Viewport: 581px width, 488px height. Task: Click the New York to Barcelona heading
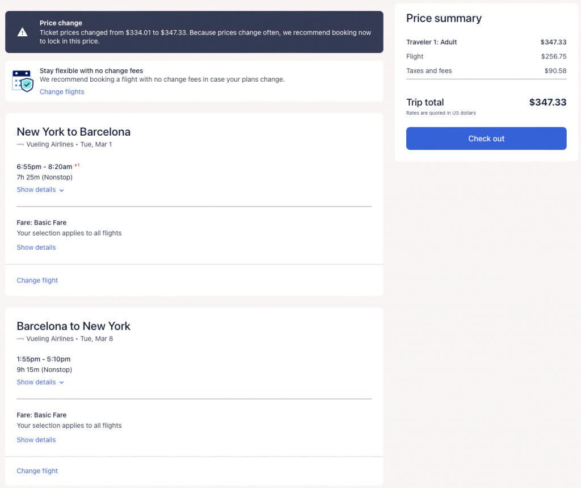74,132
